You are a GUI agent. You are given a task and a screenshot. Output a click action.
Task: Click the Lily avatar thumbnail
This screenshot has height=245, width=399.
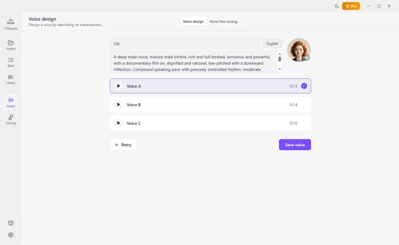pyautogui.click(x=299, y=50)
